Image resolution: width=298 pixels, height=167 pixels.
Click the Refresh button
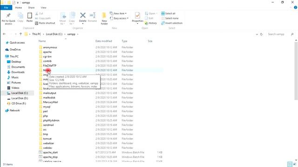tap(261, 34)
